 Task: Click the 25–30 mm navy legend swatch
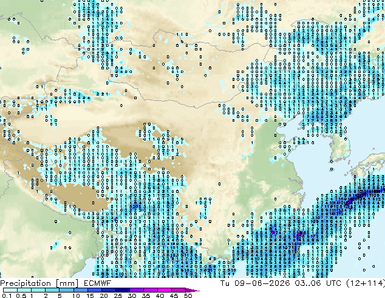coord(123,290)
